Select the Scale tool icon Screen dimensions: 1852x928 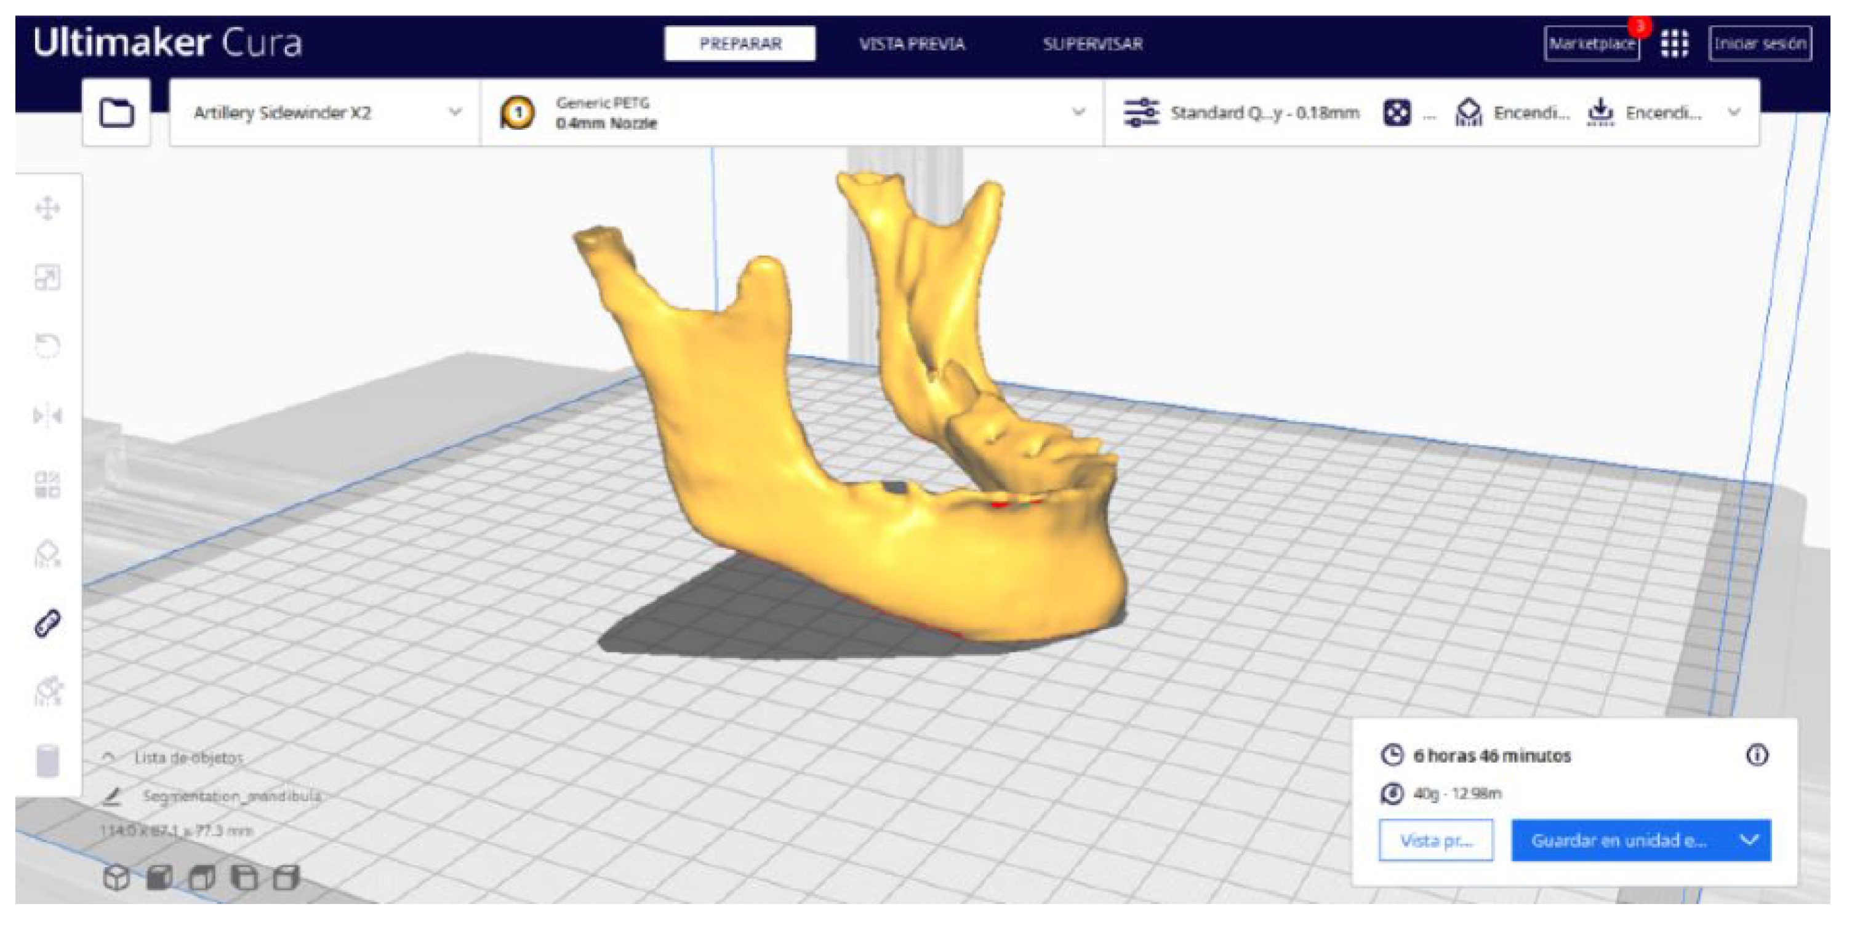[x=47, y=277]
